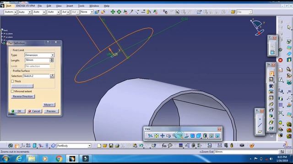Open the Aut dropdown in top toolbar

[65, 12]
